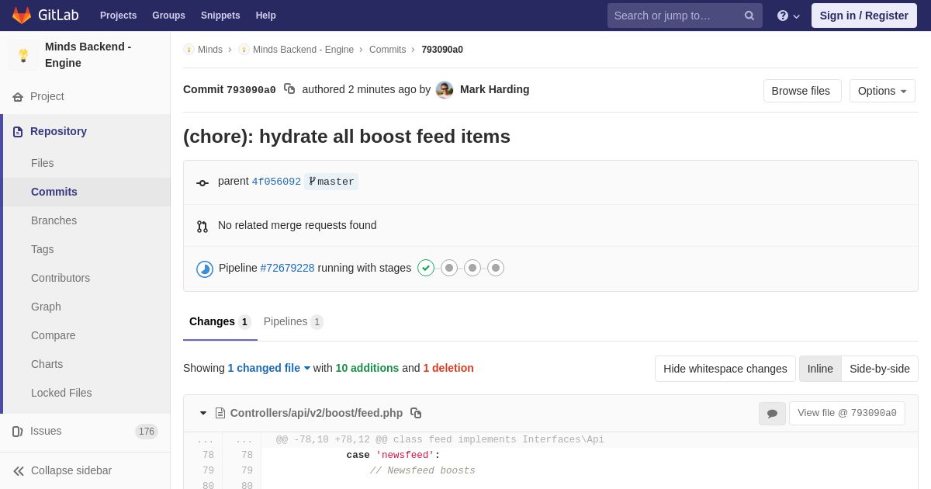Click Controllers/api/v2/boost/feed.php file name
Screen dimensions: 931x489
pos(317,413)
